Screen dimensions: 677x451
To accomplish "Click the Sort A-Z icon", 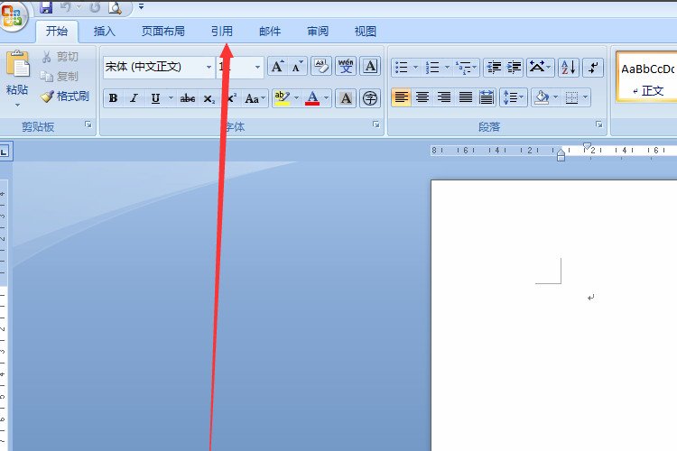I will tap(569, 68).
